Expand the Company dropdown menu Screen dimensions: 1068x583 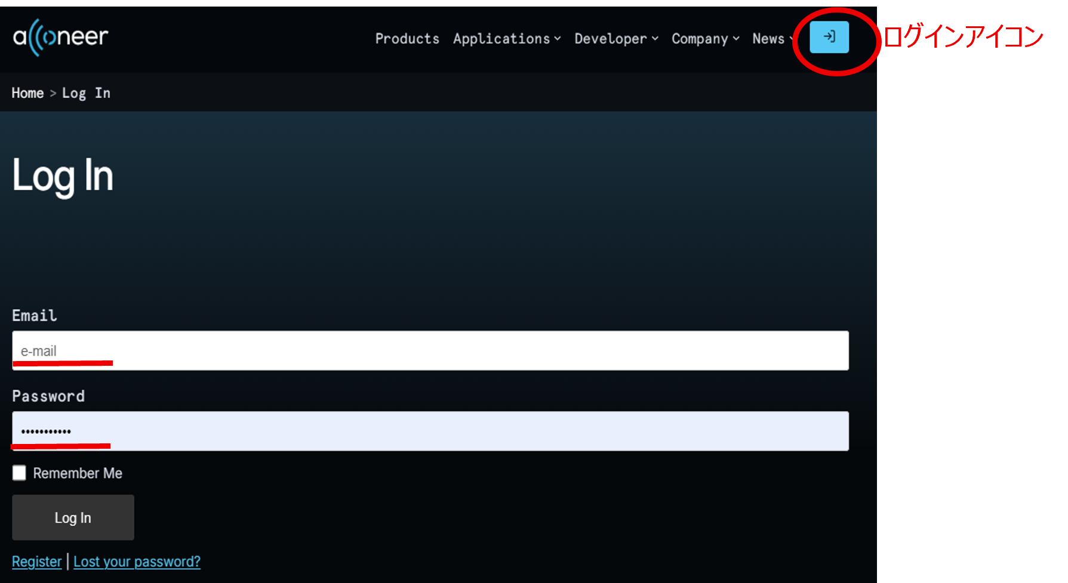point(706,39)
